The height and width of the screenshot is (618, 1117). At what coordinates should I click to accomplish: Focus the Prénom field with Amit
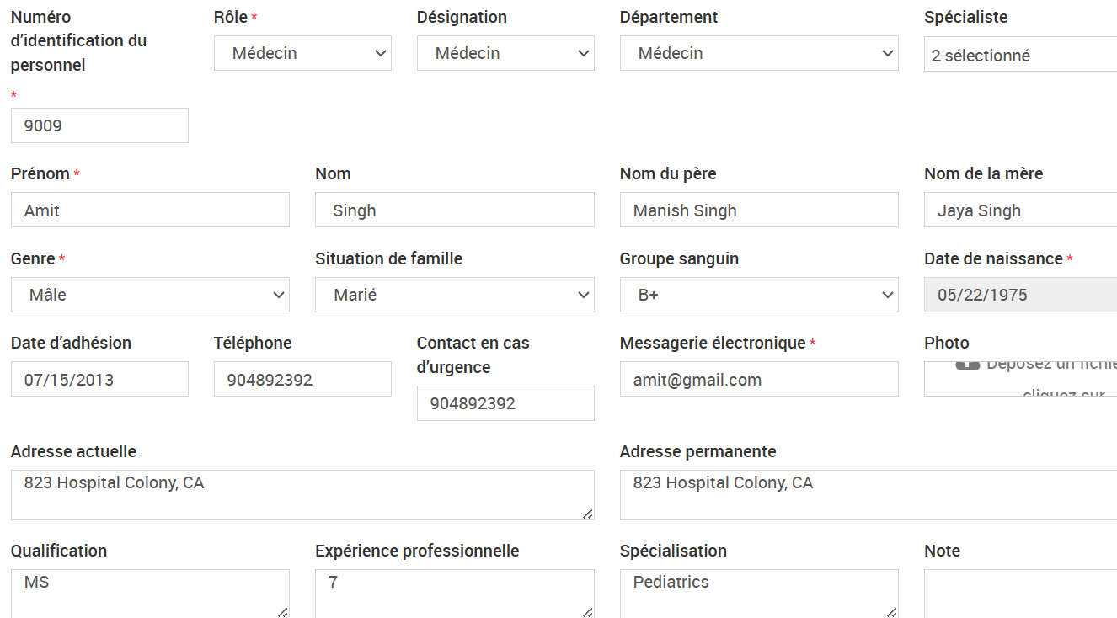click(150, 210)
